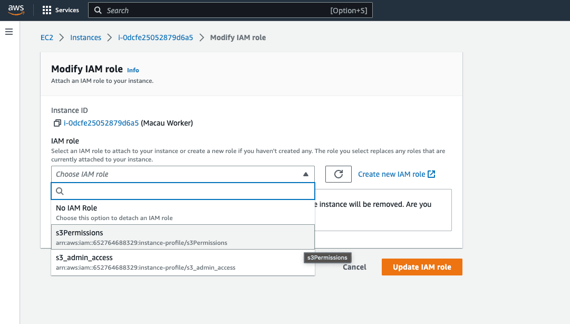Copy the instance ID using the copy icon
The width and height of the screenshot is (570, 324).
coord(57,123)
